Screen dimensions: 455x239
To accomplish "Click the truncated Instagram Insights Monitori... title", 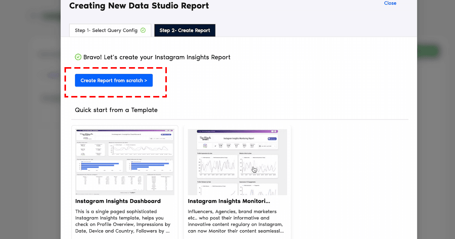I will (x=229, y=201).
